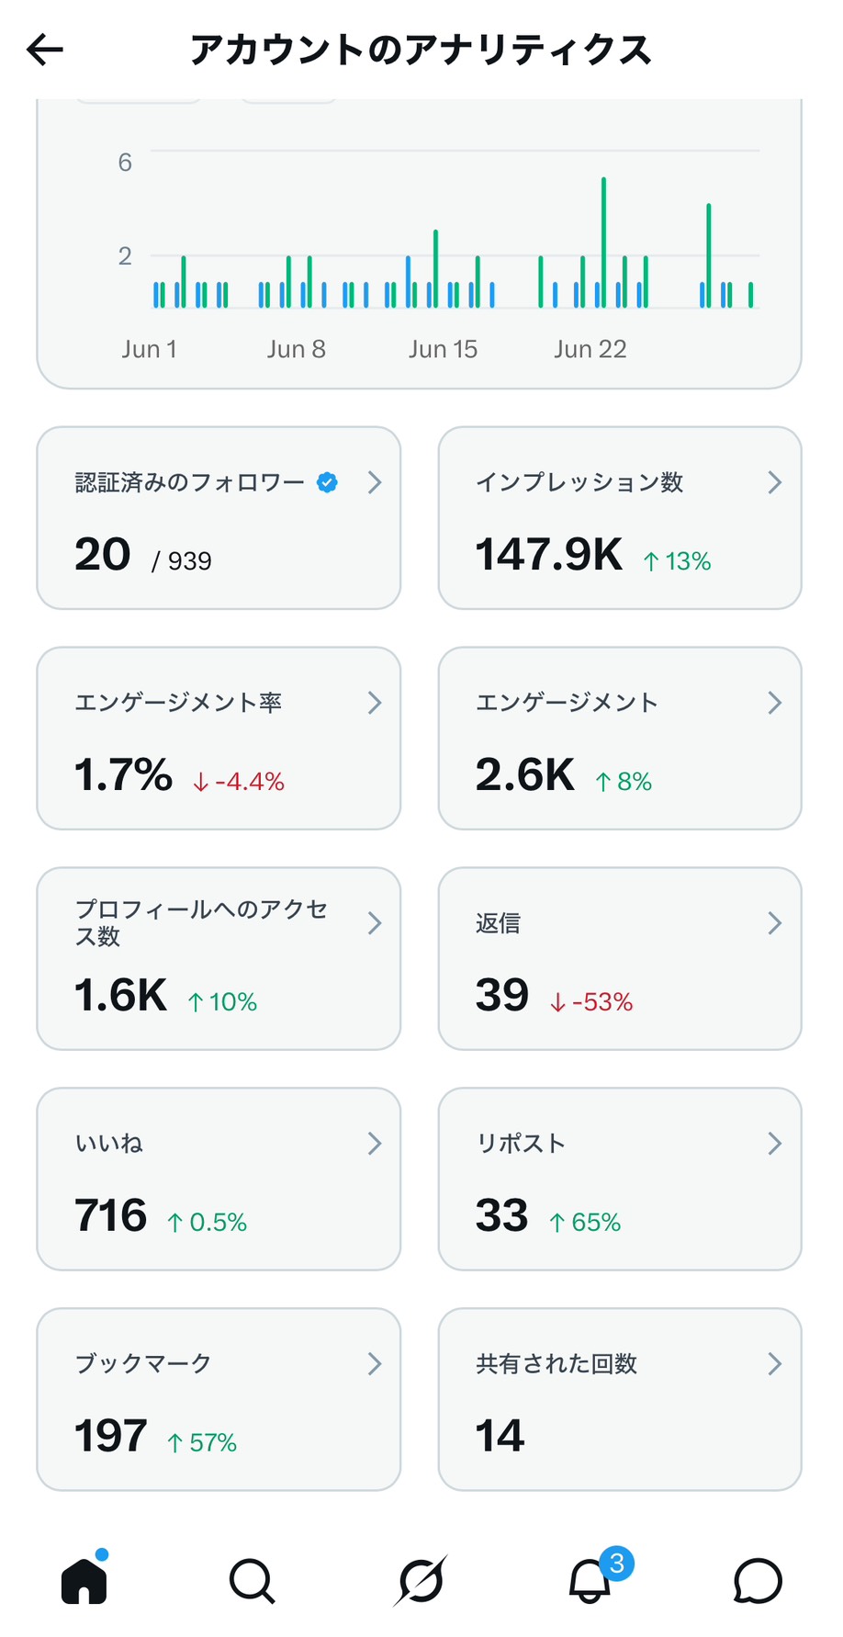Open the いいね 716 card

click(x=219, y=1180)
